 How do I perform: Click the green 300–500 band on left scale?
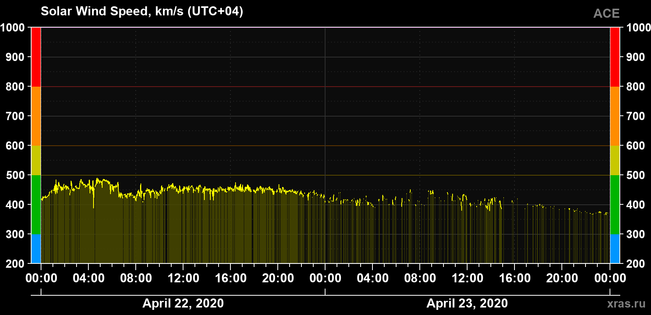pos(36,205)
